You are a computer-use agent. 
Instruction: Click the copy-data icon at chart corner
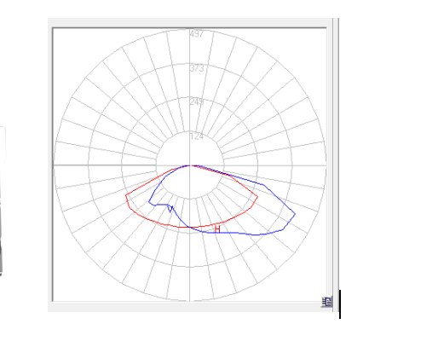pyautogui.click(x=326, y=302)
